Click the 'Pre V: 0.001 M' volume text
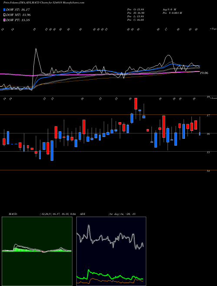The width and height of the screenshot is (217, 286). [x=172, y=13]
